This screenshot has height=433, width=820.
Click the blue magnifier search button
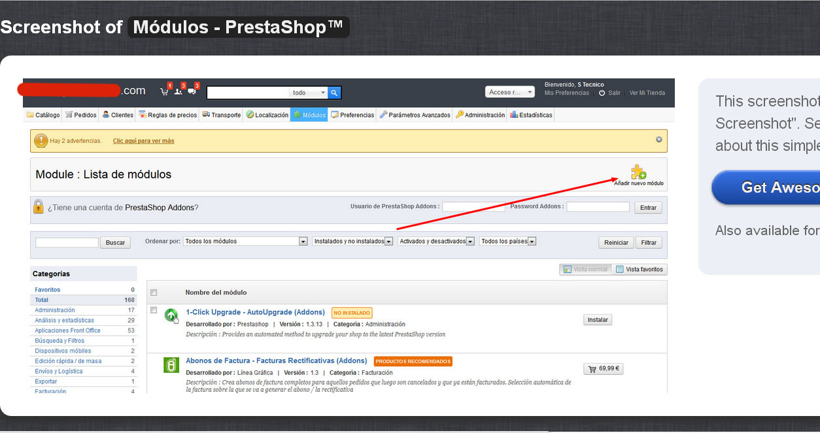pyautogui.click(x=334, y=93)
